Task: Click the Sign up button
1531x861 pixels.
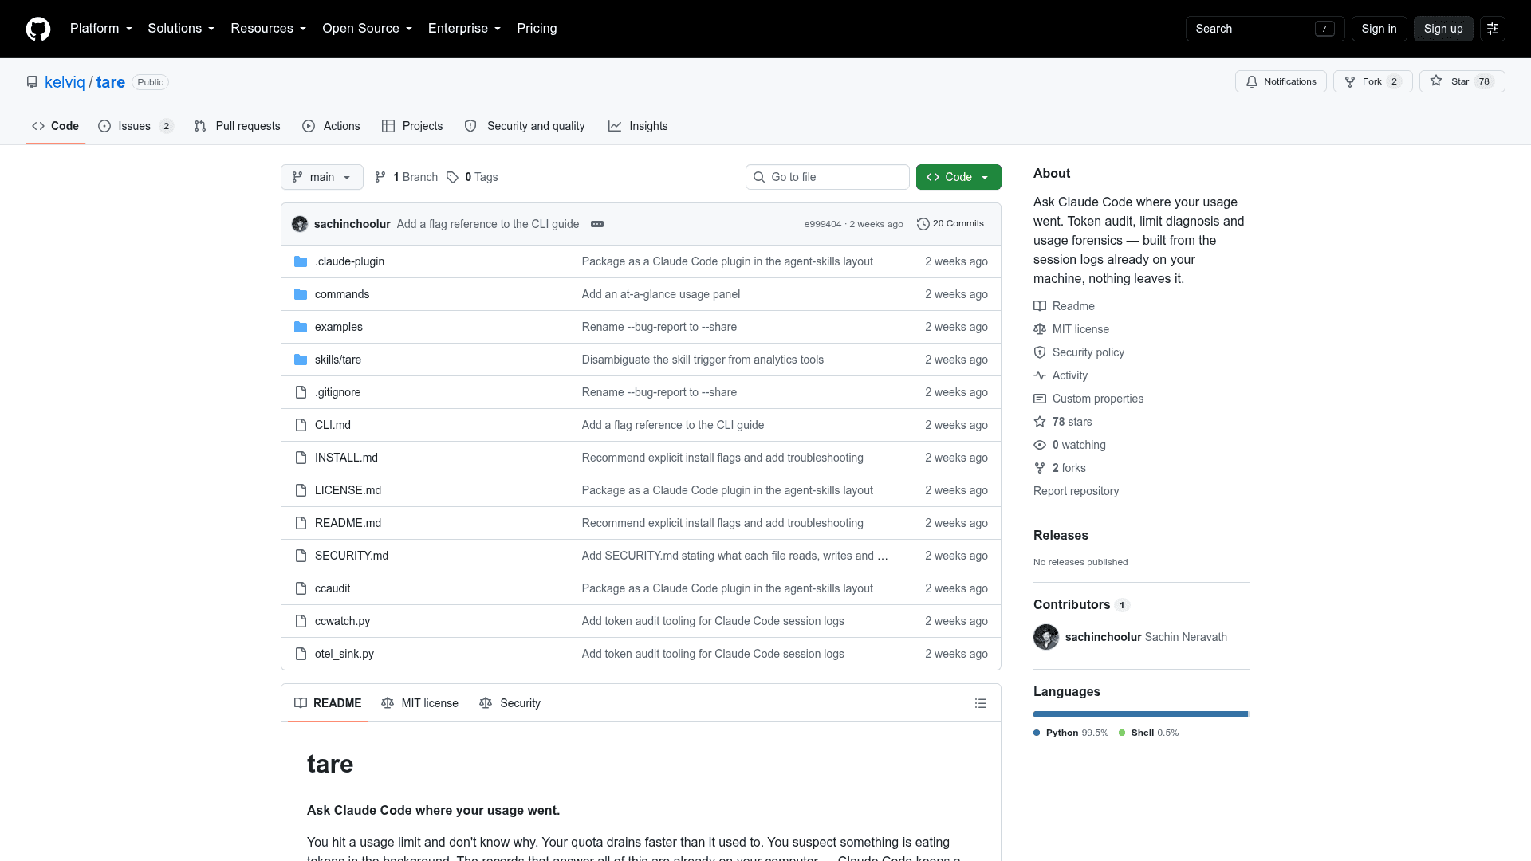Action: pos(1443,29)
